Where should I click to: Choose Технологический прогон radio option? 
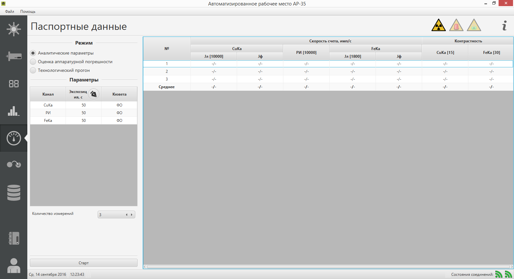33,70
